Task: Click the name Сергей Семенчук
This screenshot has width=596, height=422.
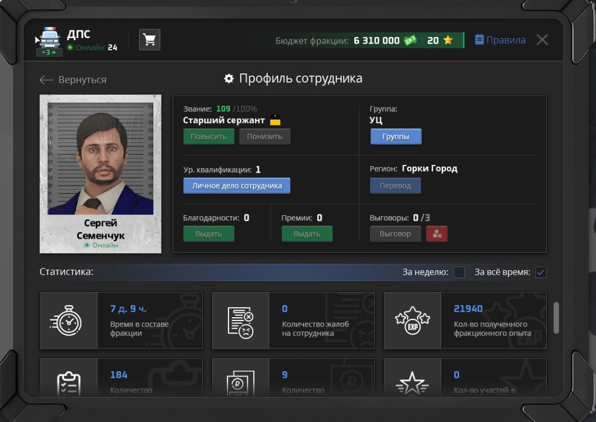Action: [100, 229]
